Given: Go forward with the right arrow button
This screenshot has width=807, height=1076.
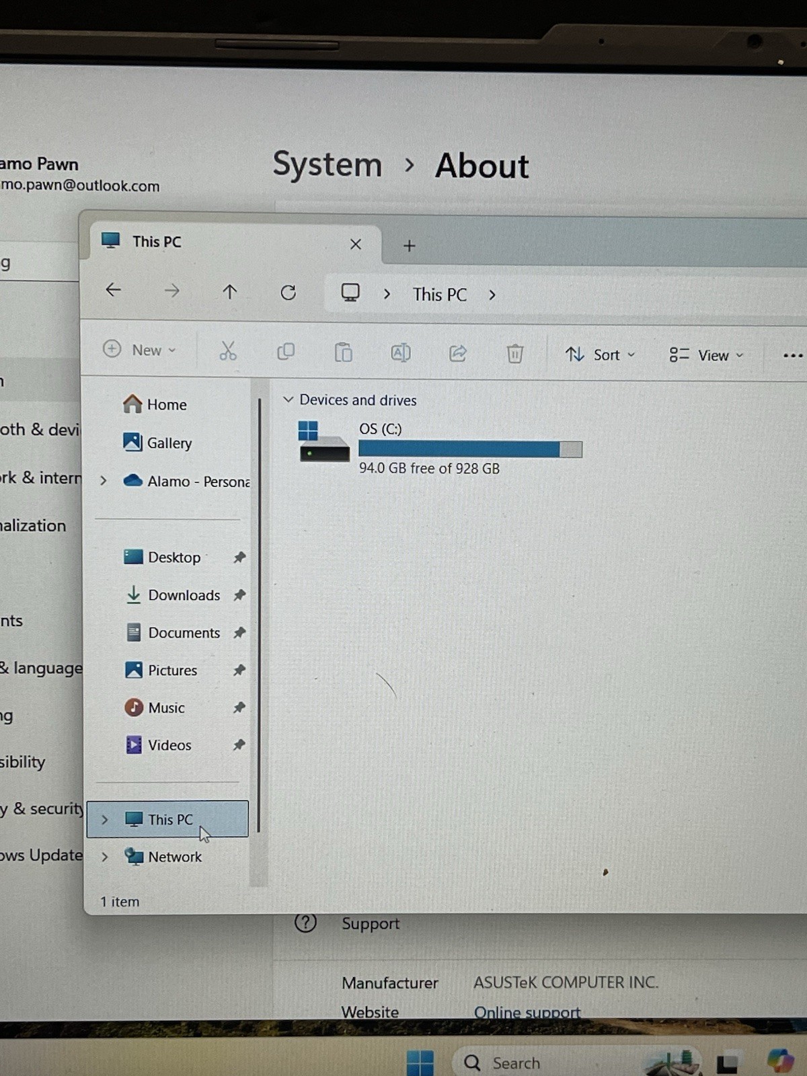Looking at the screenshot, I should pyautogui.click(x=172, y=291).
